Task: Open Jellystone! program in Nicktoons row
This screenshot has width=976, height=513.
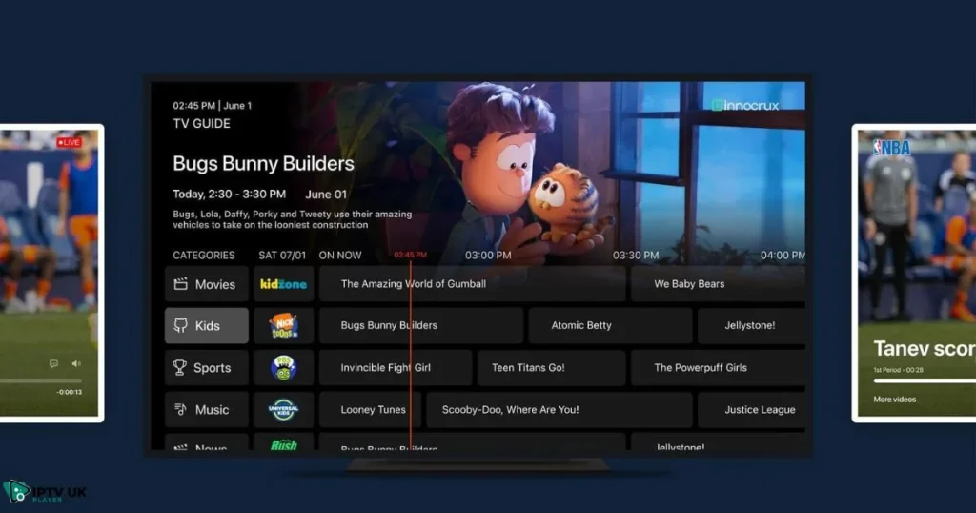Action: point(751,325)
